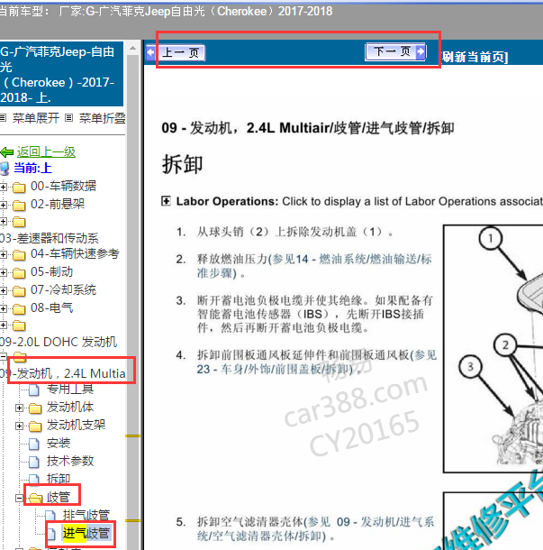The width and height of the screenshot is (543, 550).
Task: Click folder icon beside 04-车辆快速参考
Action: (x=19, y=254)
